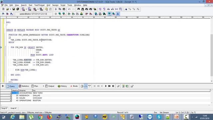Viewport: 213px width, 120px height.
Task: Toggle the ampersand substitution variables button
Action: (118, 14)
